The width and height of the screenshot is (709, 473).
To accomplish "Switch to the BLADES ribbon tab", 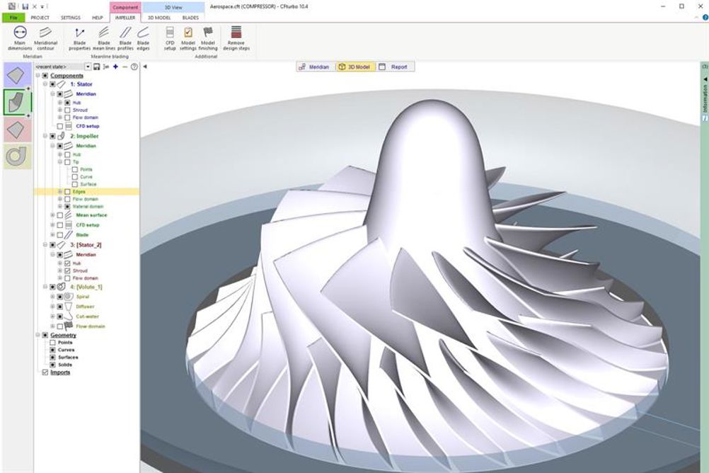I will 190,18.
